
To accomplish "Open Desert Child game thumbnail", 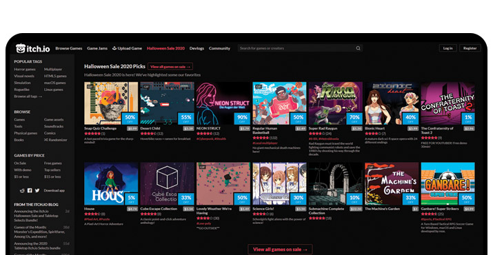I will (x=168, y=103).
